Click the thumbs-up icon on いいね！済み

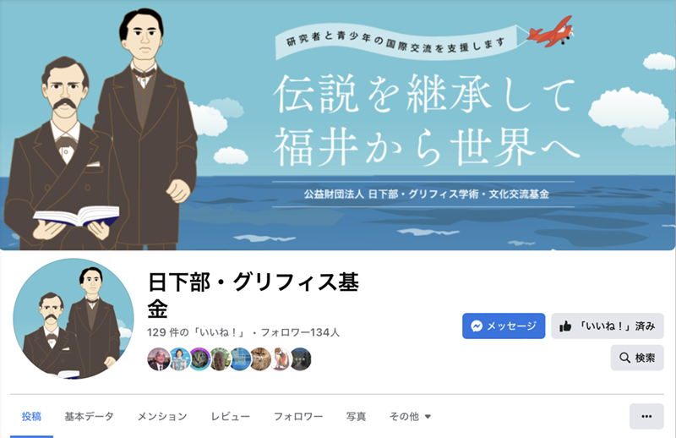click(x=565, y=326)
